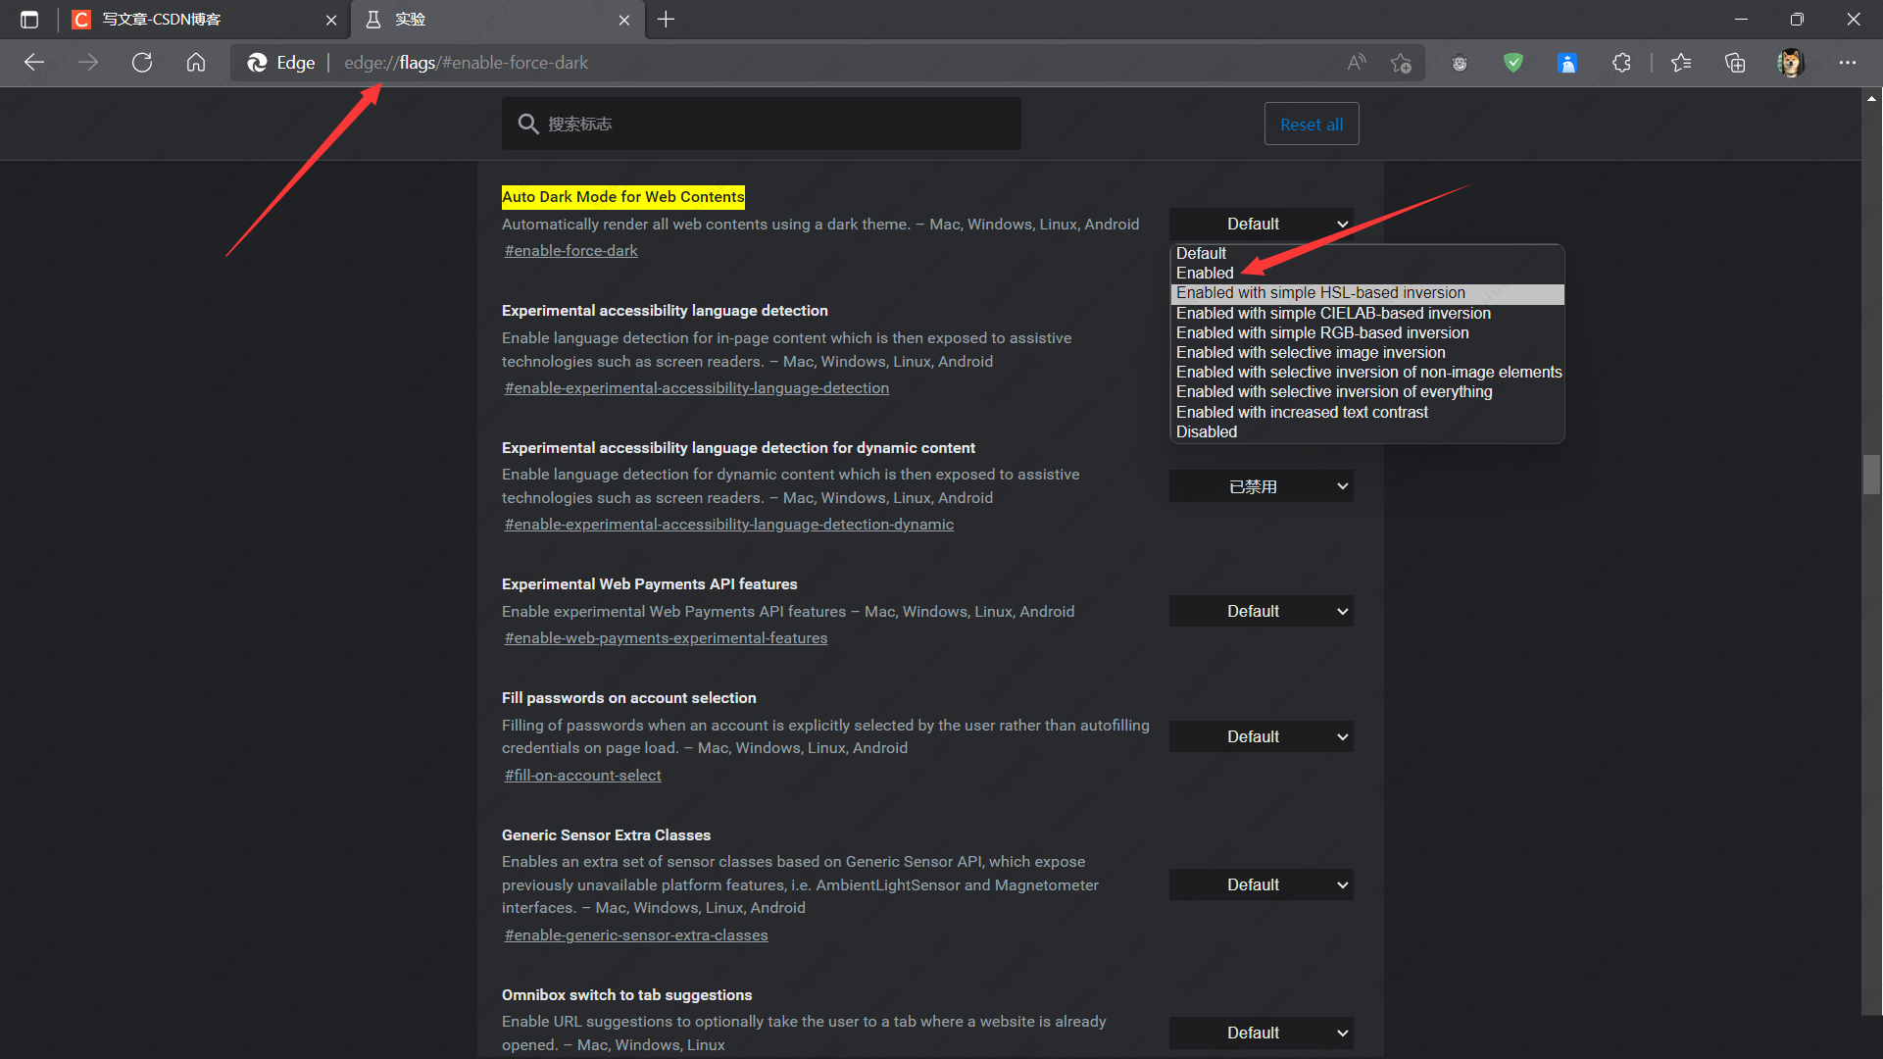Screen dimensions: 1883x1059
Task: Open the Generic Sensor Extra Classes dropdown
Action: coord(1261,884)
